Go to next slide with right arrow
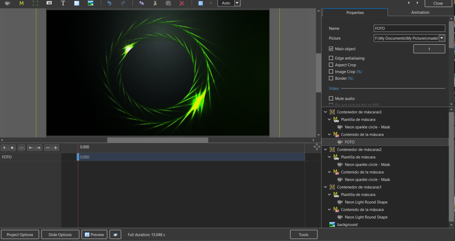 click(418, 3)
